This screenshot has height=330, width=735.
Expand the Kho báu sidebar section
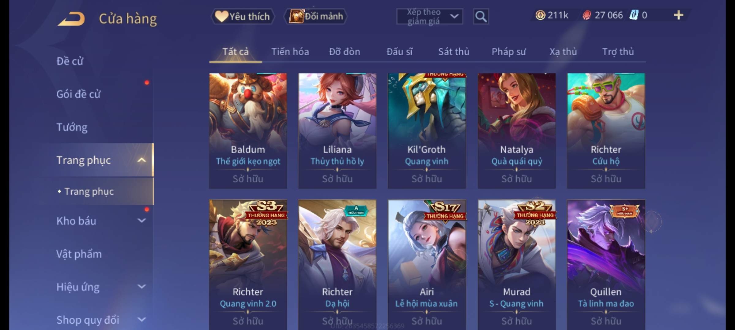click(141, 220)
